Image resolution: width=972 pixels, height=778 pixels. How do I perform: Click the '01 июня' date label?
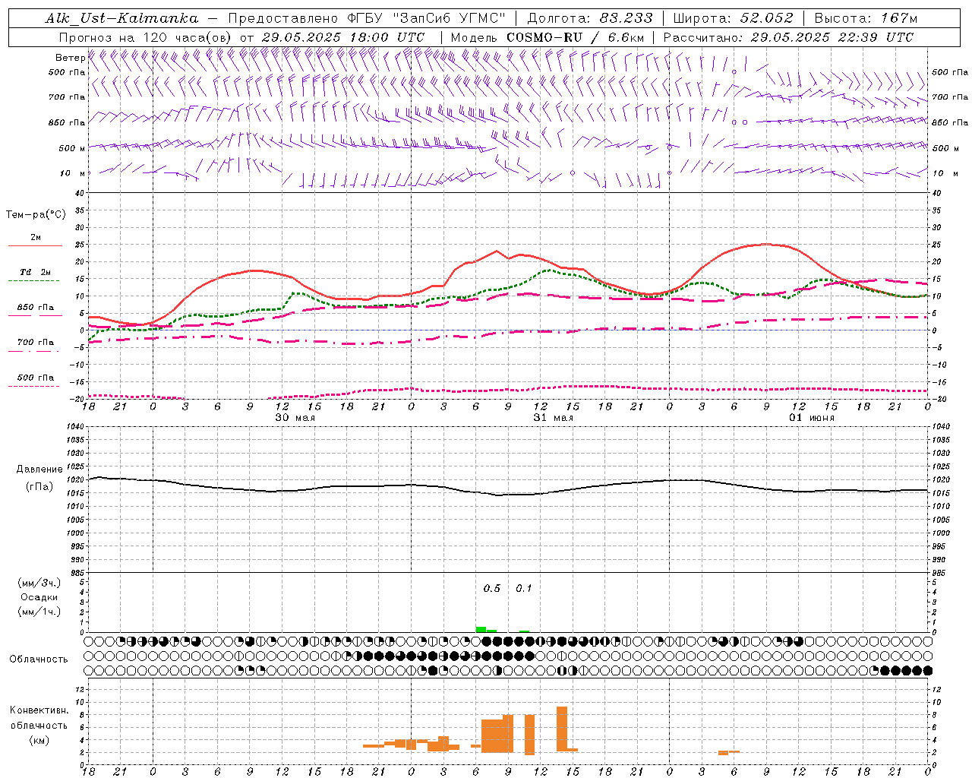[812, 417]
